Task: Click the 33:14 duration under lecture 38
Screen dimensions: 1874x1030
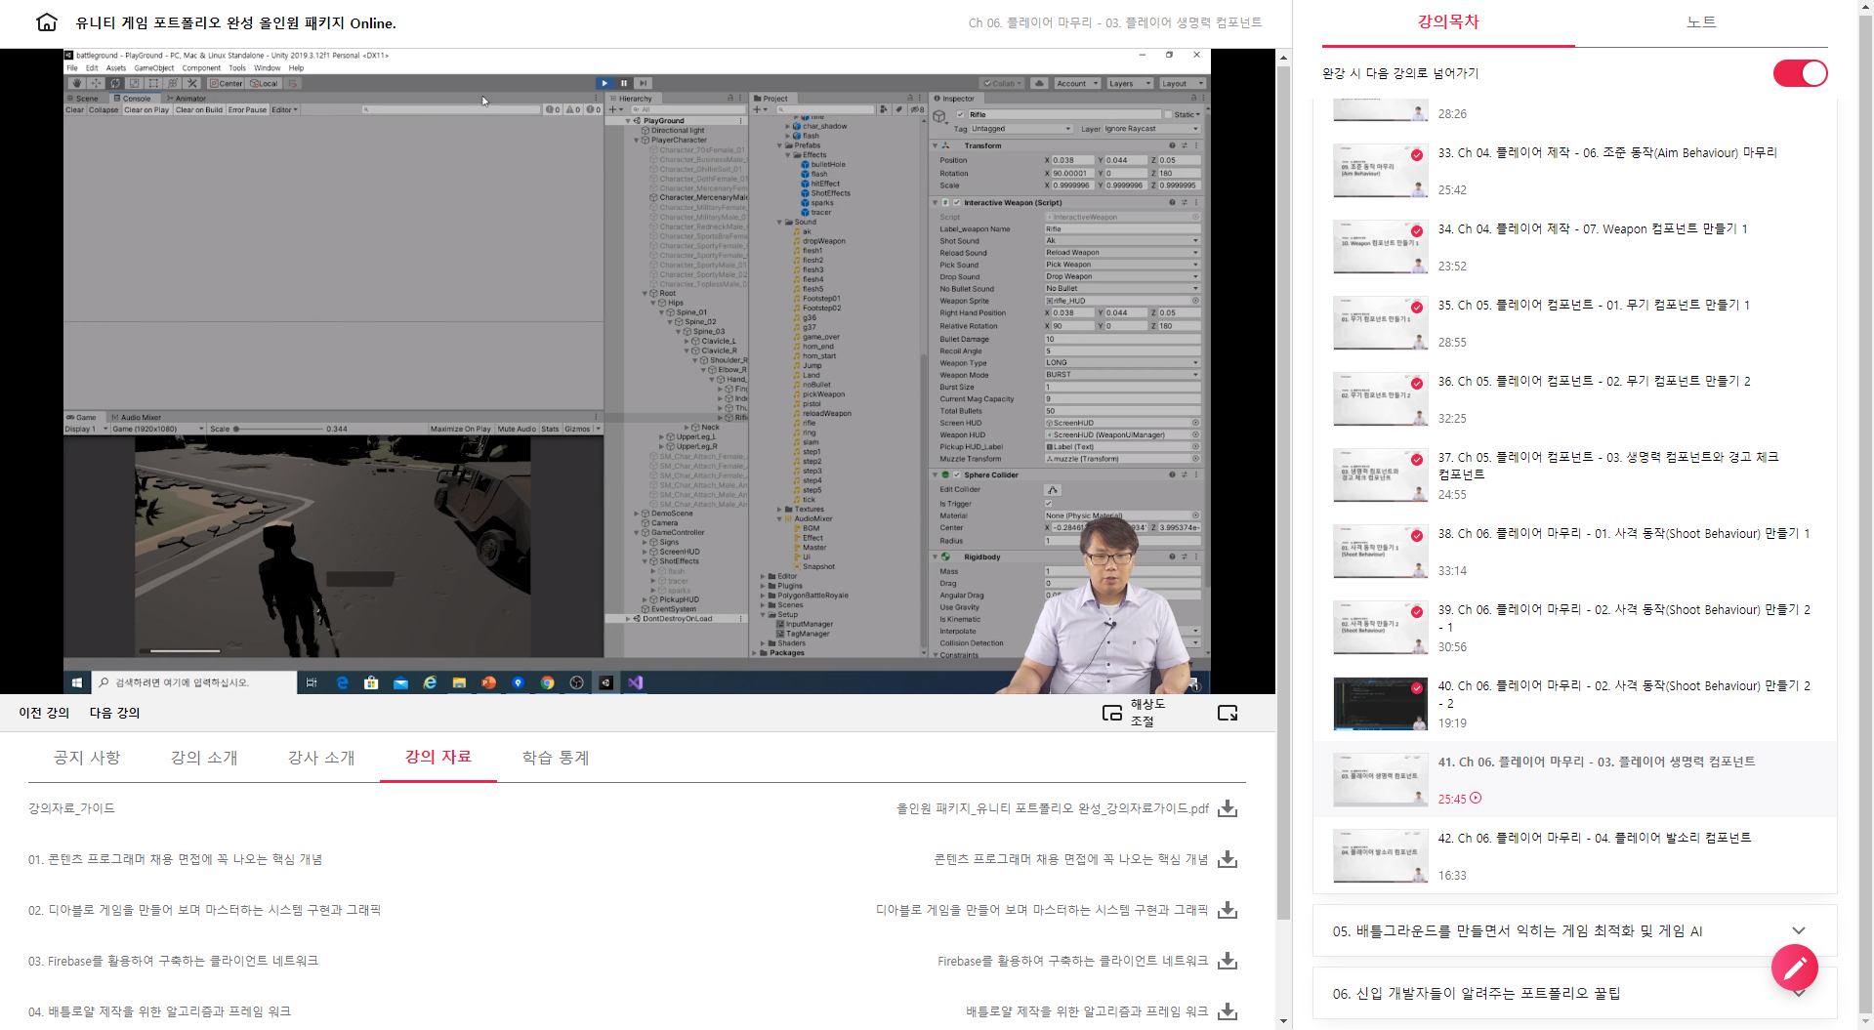Action: pyautogui.click(x=1452, y=570)
